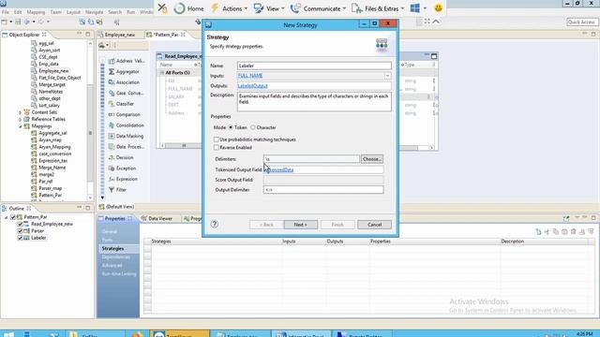Select the Comparison transformation
The height and width of the screenshot is (337, 600).
tap(125, 114)
